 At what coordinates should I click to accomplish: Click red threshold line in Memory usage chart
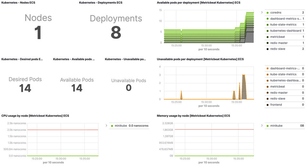pos(214,130)
